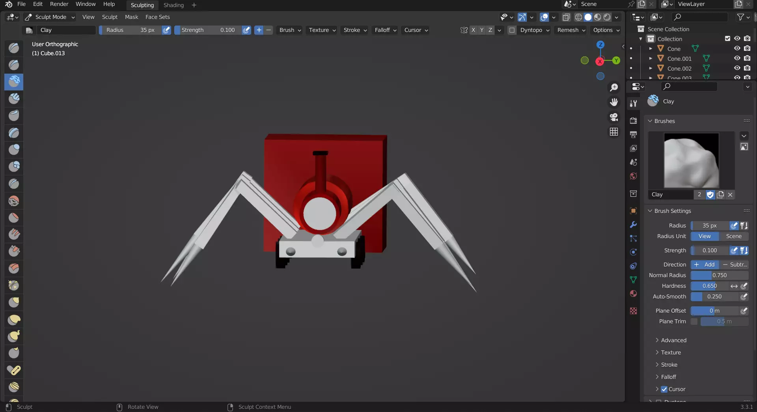Open the Material properties tab icon

coord(634,294)
